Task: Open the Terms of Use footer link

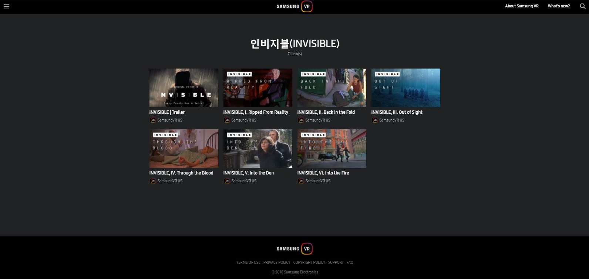Action: pos(248,262)
